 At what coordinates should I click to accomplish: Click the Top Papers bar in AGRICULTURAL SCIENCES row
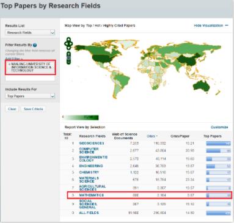coord(218,188)
